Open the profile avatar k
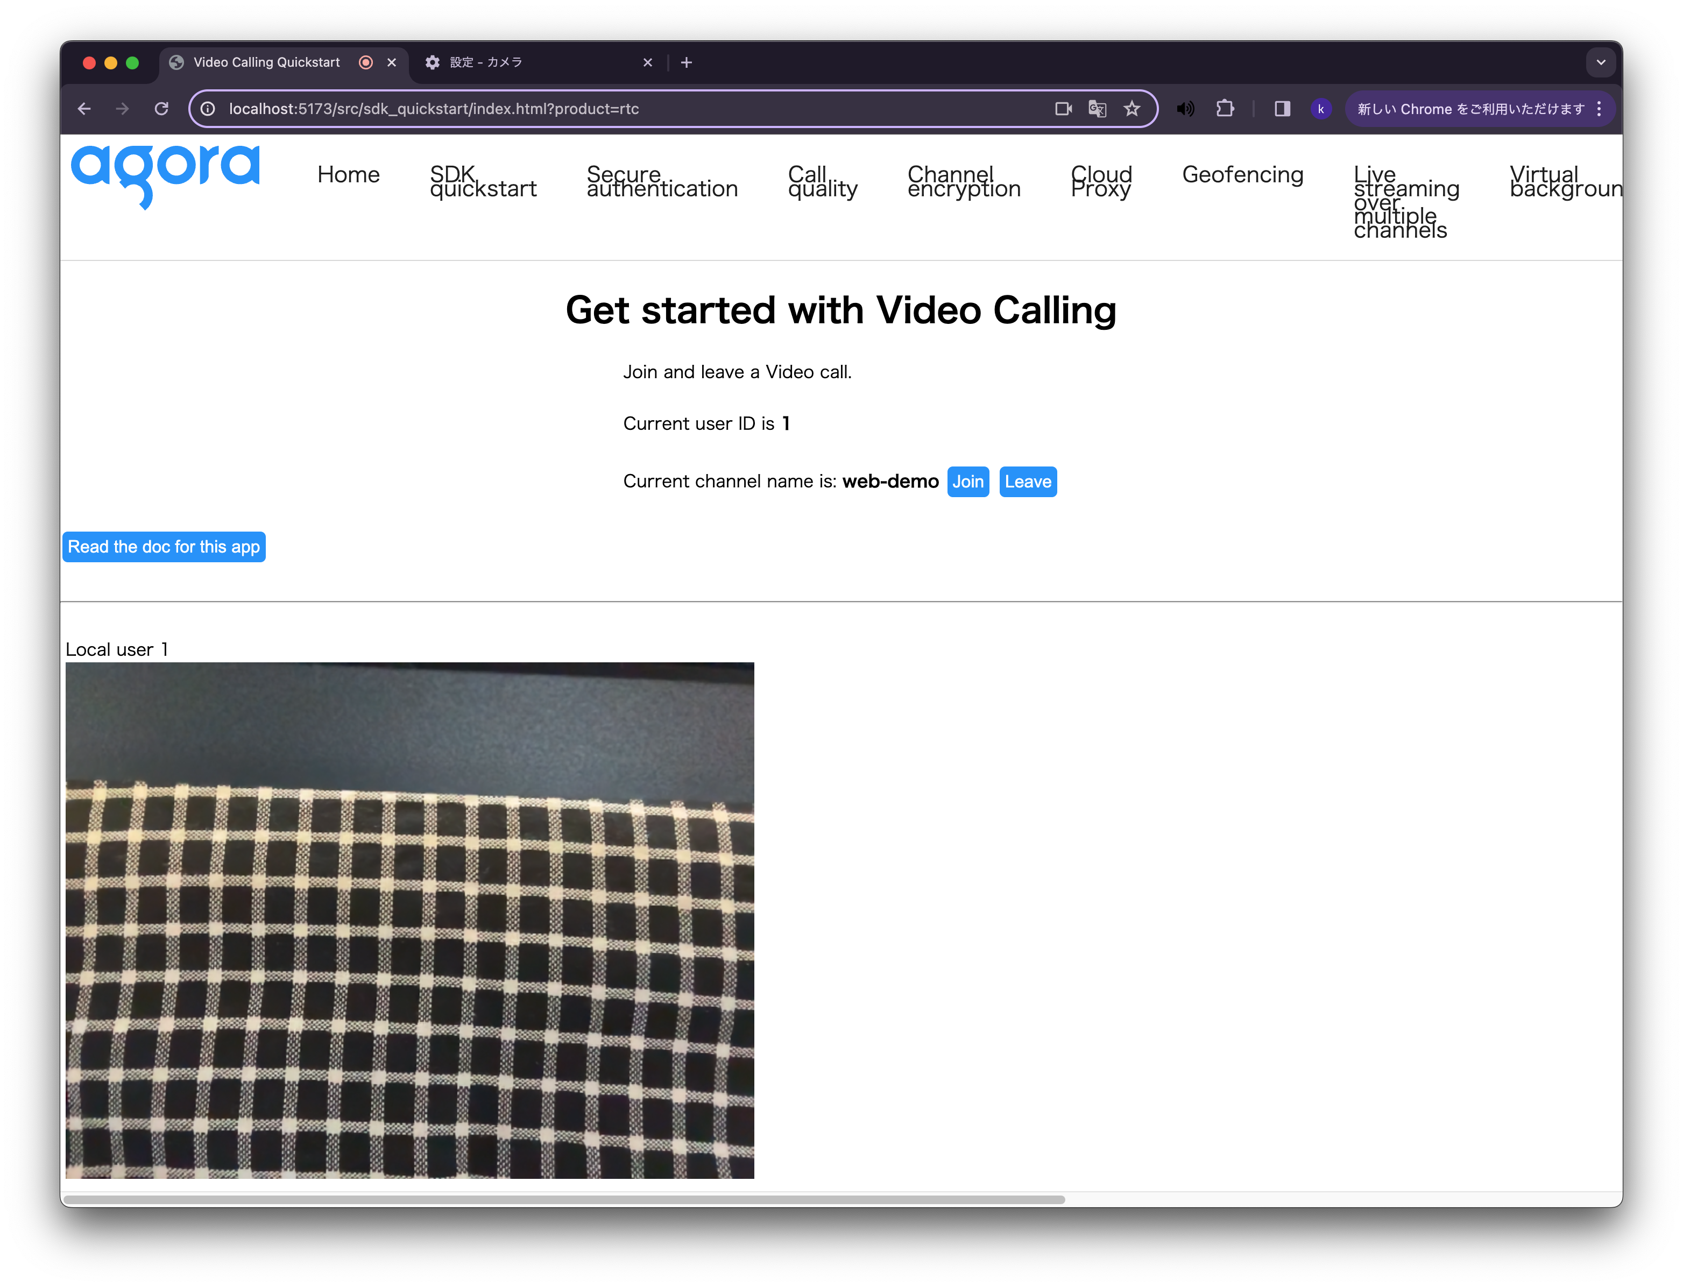Image resolution: width=1683 pixels, height=1287 pixels. pyautogui.click(x=1321, y=109)
